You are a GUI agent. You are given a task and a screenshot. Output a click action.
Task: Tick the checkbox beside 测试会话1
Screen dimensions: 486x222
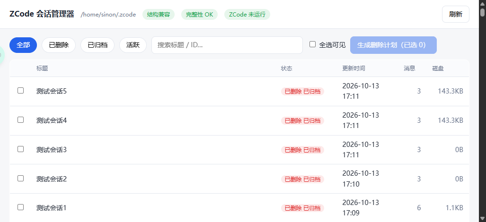click(20, 207)
